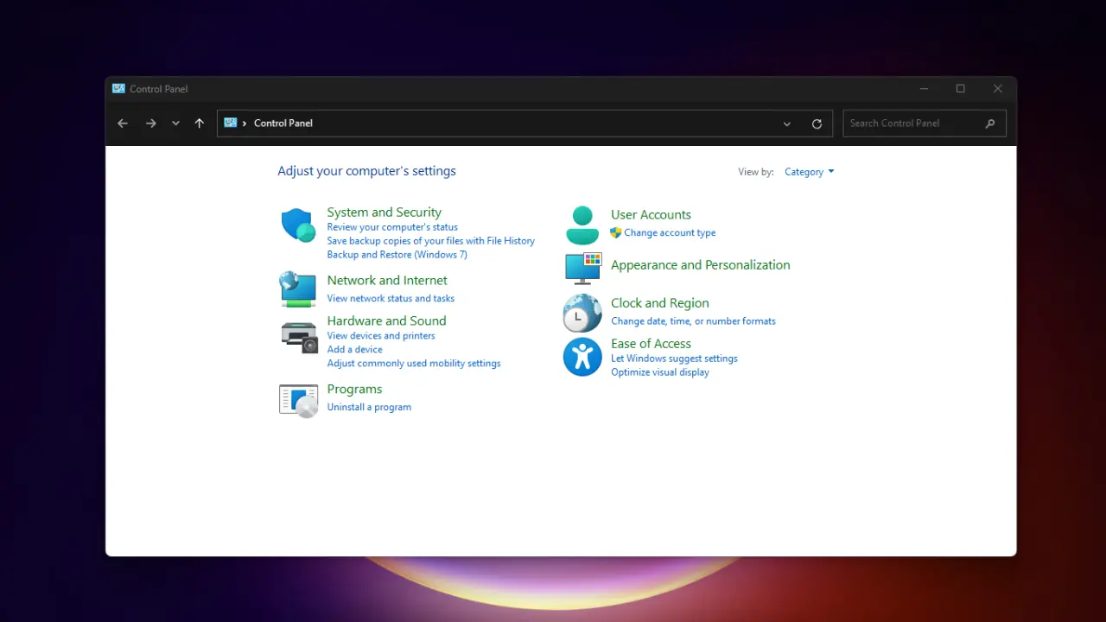Click the Control Panel icon in address bar
1106x622 pixels.
click(231, 123)
